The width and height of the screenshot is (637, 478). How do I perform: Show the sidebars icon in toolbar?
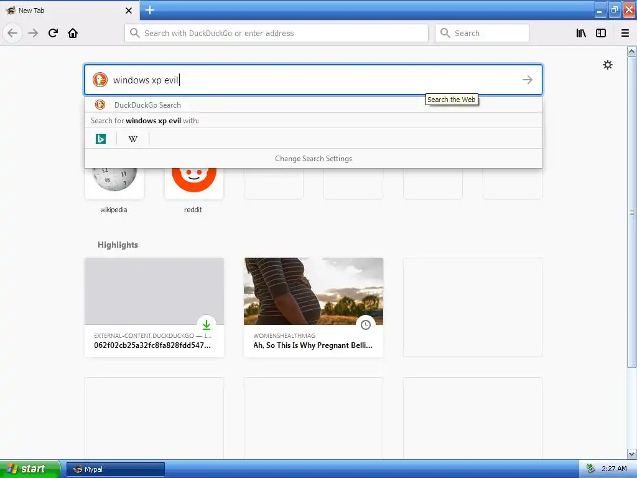pos(601,33)
